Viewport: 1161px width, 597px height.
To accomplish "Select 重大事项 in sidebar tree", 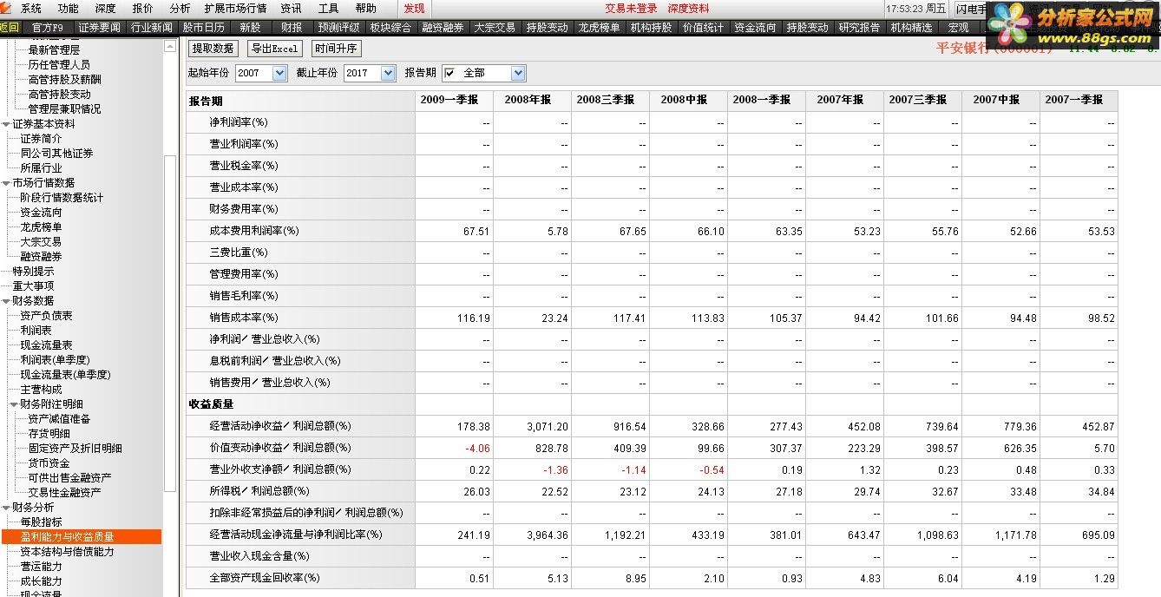I will [33, 286].
